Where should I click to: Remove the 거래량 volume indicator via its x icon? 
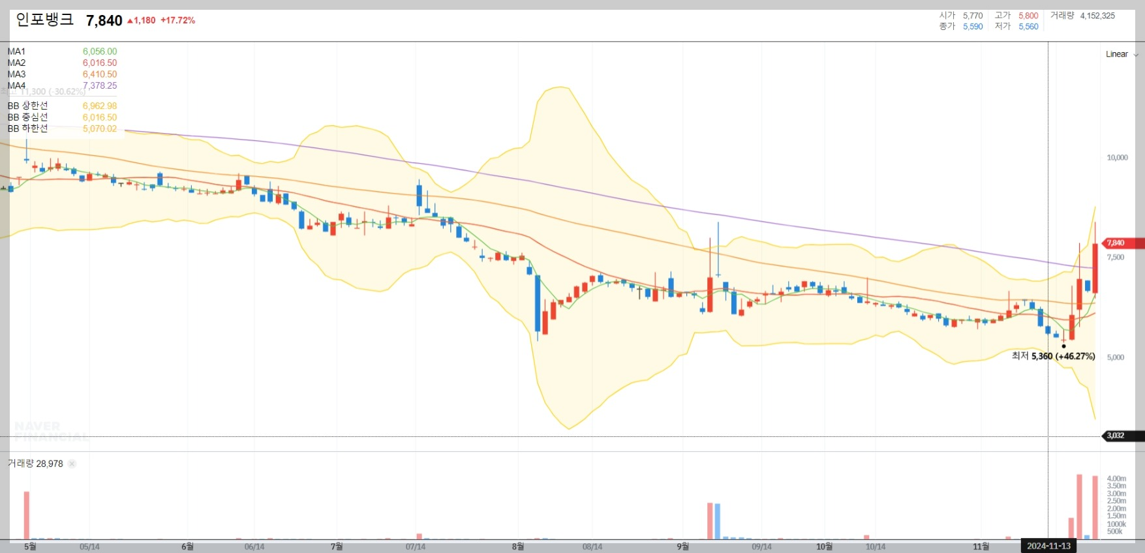pos(72,464)
